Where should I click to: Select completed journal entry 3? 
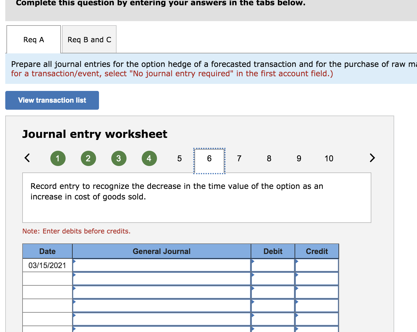click(119, 158)
